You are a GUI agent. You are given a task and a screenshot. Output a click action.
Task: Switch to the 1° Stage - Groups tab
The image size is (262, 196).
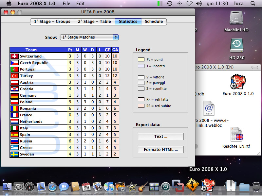pyautogui.click(x=52, y=22)
